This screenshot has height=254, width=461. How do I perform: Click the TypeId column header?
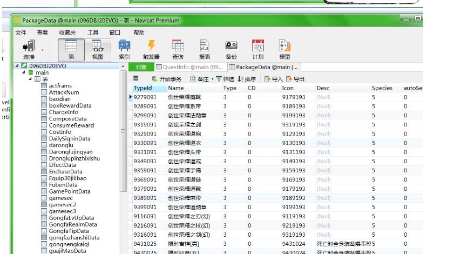click(x=143, y=88)
